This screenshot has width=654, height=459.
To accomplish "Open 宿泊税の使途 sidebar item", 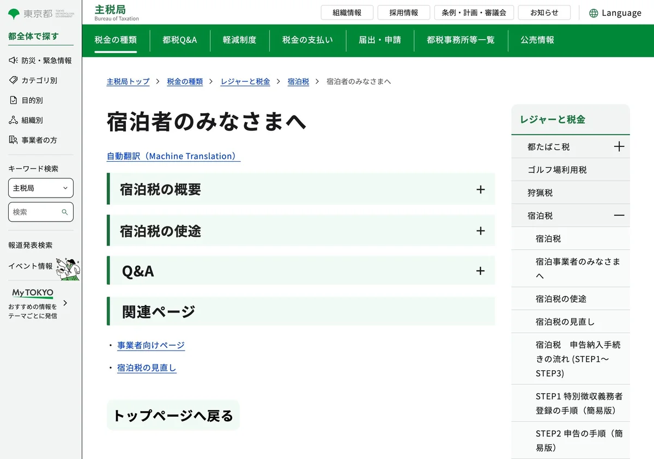I will pyautogui.click(x=571, y=299).
